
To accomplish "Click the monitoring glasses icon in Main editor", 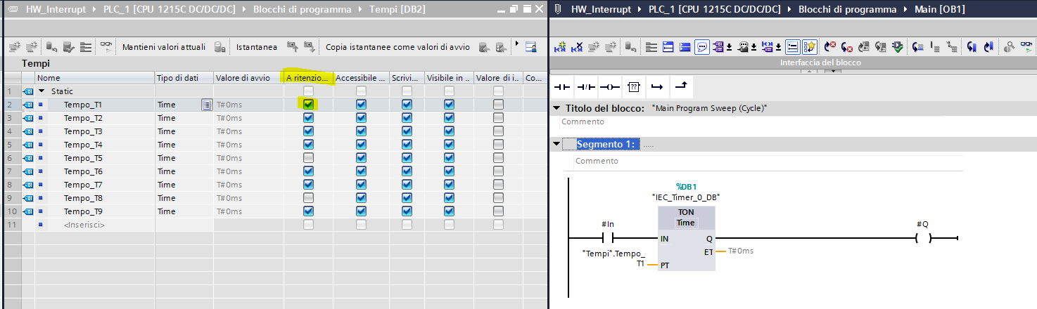I will coord(1028,47).
